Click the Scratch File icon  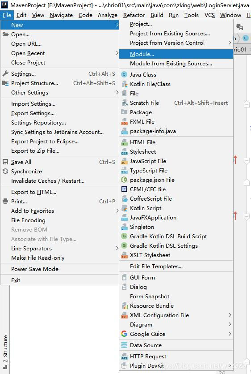point(124,103)
